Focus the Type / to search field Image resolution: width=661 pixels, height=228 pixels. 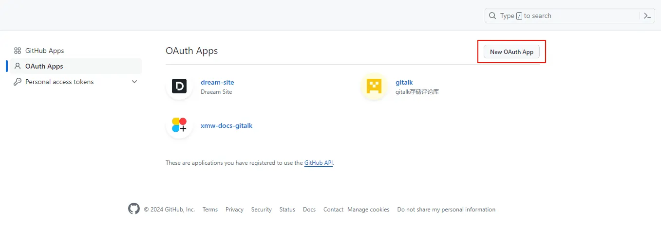[569, 16]
